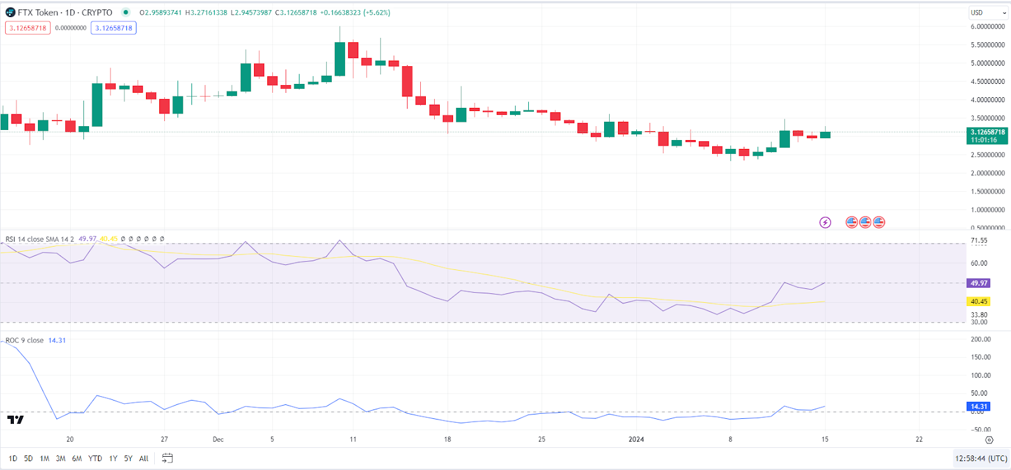Open the USD currency dropdown
Screen dimensions: 1011x470
pyautogui.click(x=988, y=13)
